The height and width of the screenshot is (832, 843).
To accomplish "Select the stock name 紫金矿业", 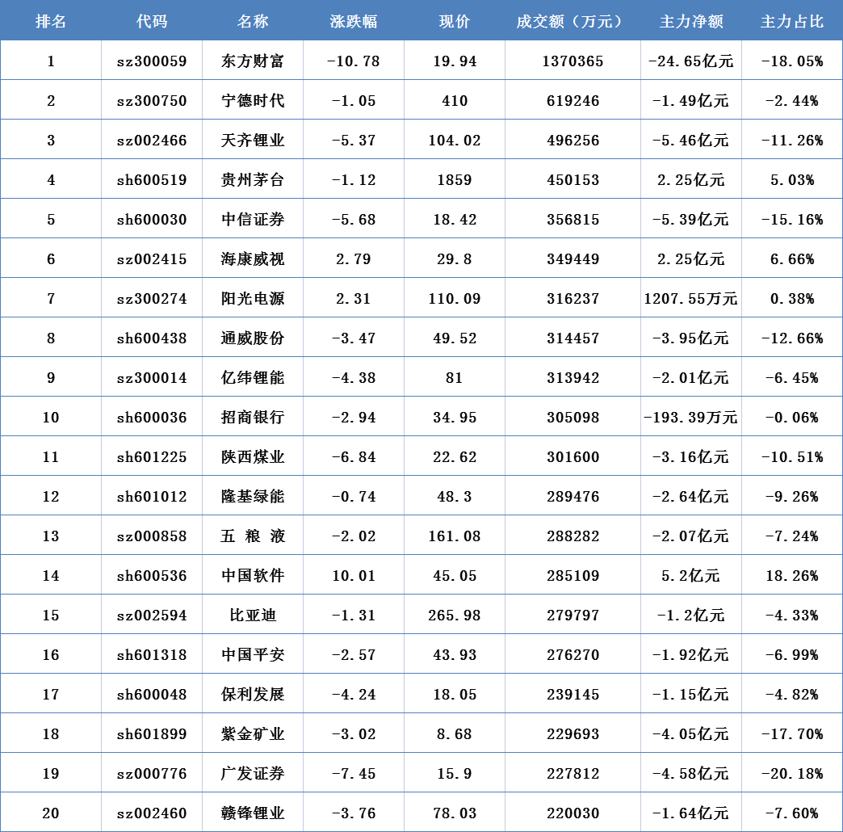I will [x=253, y=734].
